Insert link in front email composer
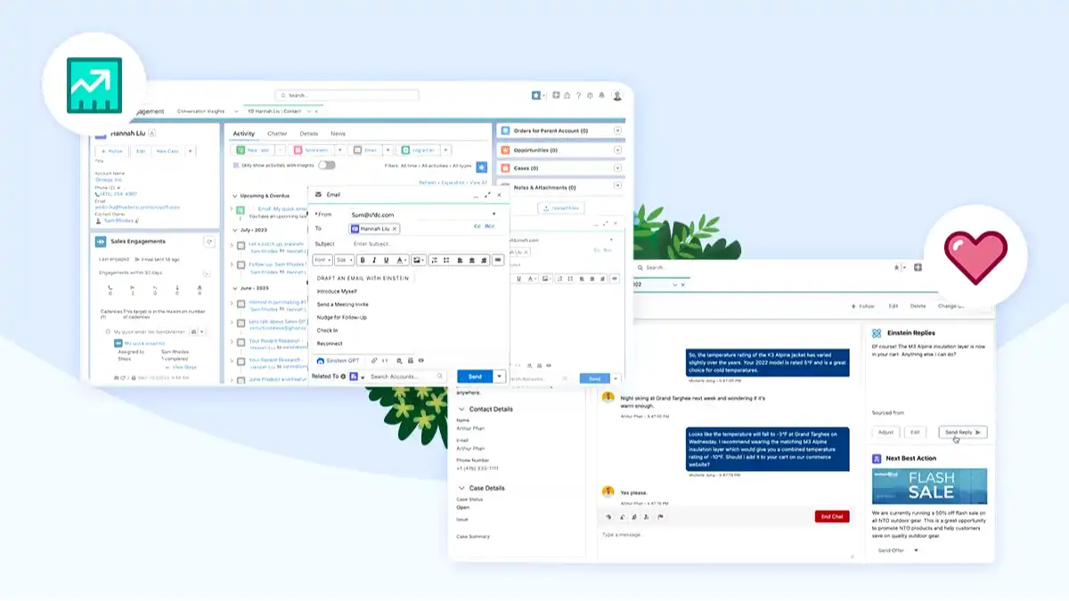 tap(497, 260)
